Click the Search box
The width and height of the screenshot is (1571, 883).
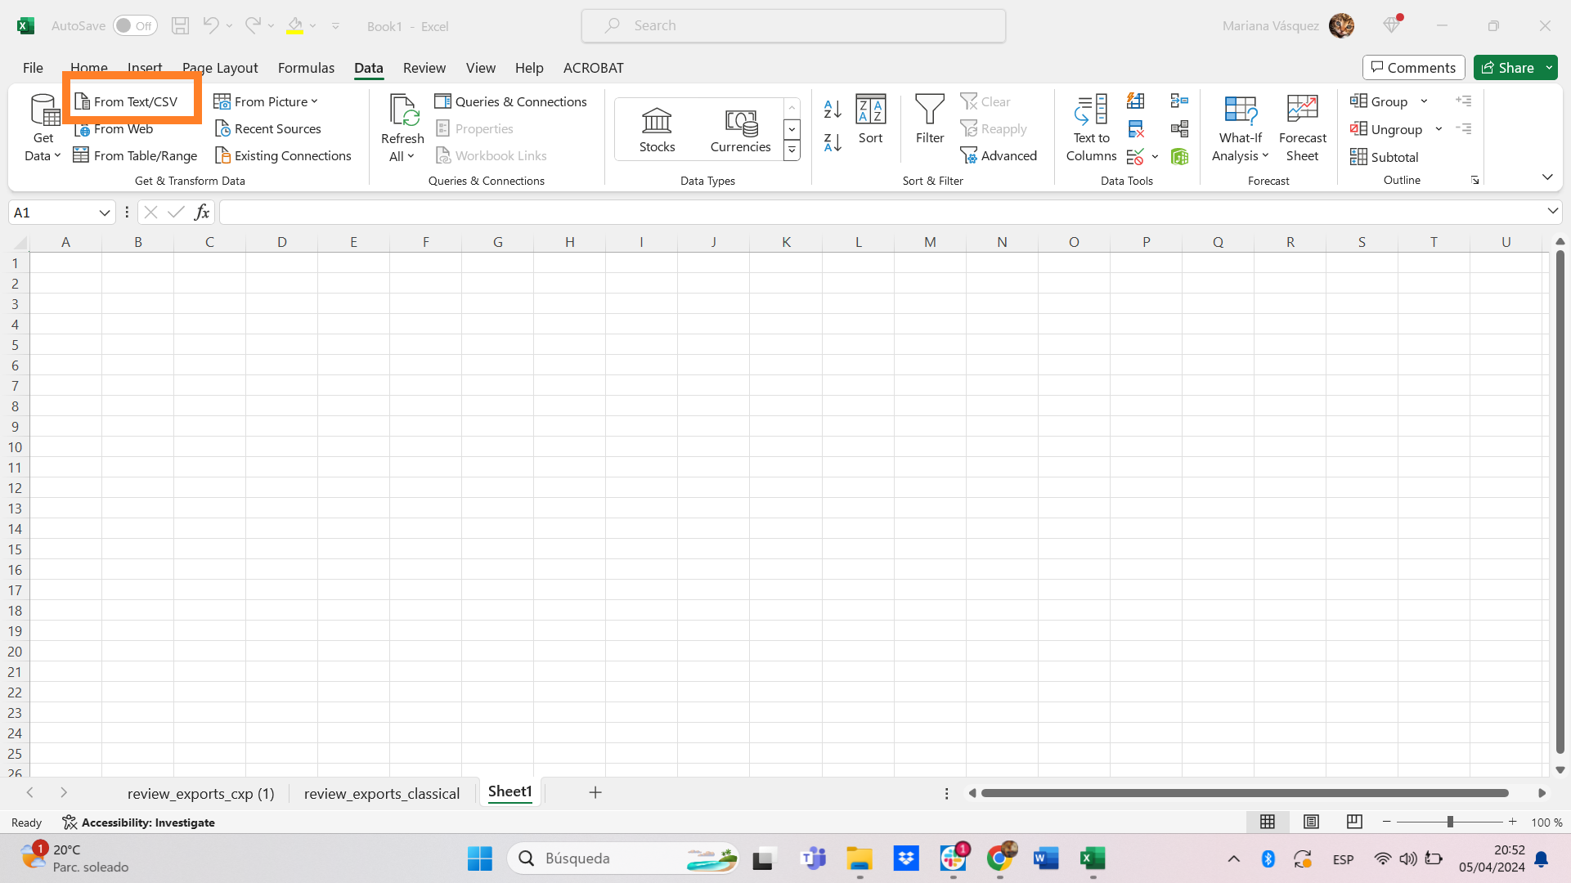[x=793, y=25]
